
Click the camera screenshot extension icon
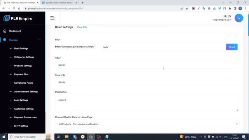[x=214, y=9]
